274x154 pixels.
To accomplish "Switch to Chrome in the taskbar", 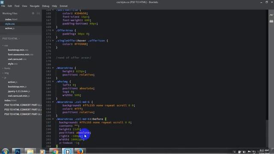I will (x=55, y=151).
